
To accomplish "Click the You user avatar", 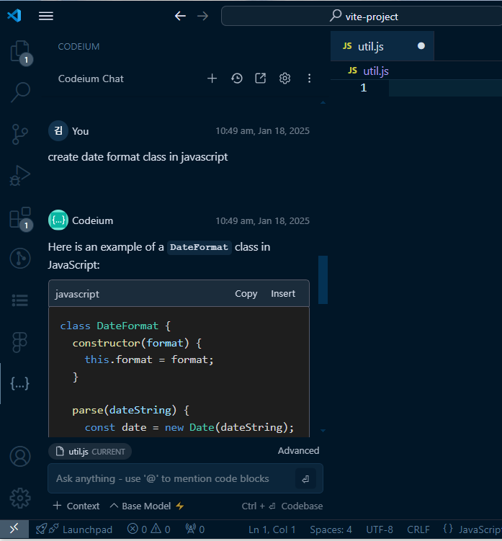I will pyautogui.click(x=58, y=130).
